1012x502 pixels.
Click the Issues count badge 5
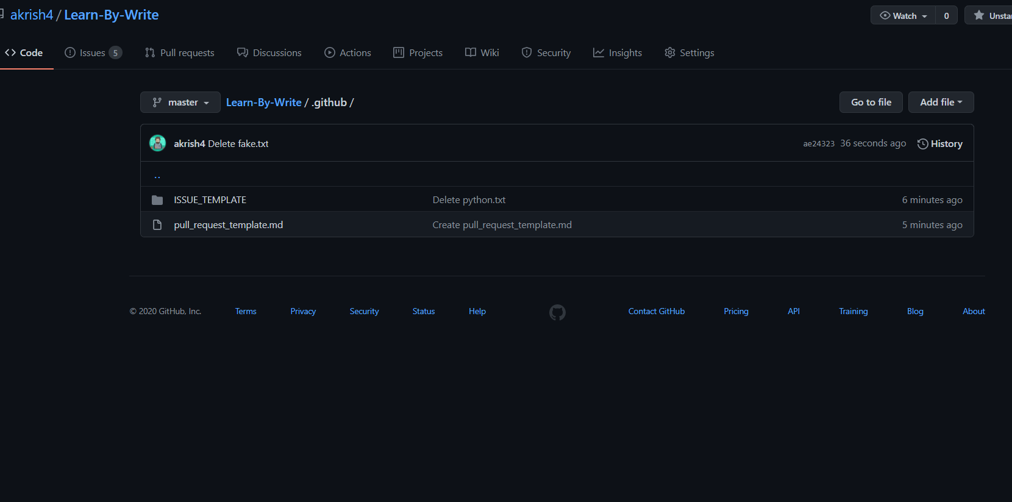point(115,52)
